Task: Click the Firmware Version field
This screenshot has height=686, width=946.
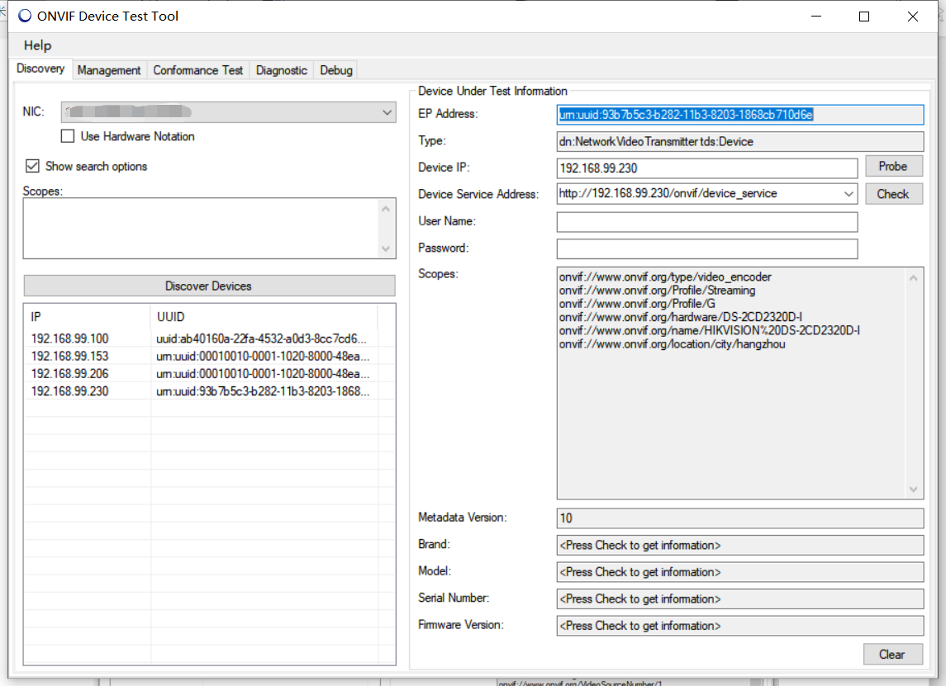Action: click(x=739, y=626)
